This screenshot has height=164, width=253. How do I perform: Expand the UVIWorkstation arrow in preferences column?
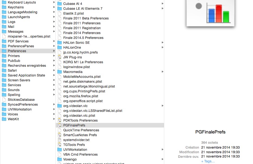click(162, 150)
